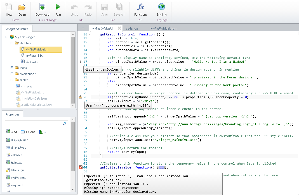Download the current widget
This screenshot has width=299, height=195.
tap(42, 7)
